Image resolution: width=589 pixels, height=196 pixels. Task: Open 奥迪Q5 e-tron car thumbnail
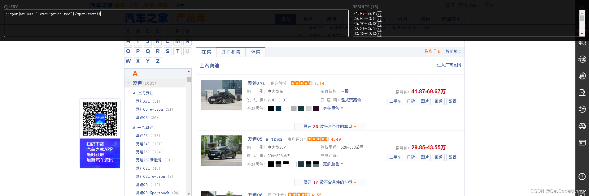[222, 151]
